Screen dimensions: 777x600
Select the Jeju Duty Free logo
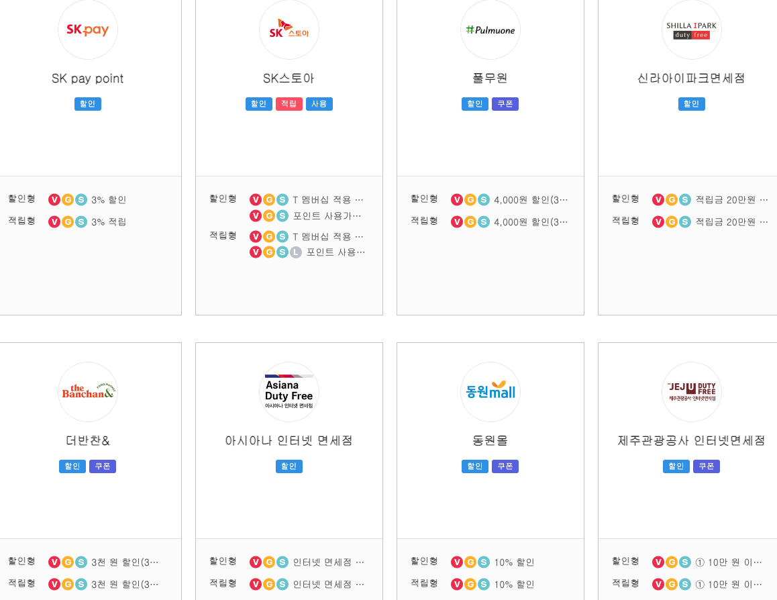pyautogui.click(x=692, y=392)
